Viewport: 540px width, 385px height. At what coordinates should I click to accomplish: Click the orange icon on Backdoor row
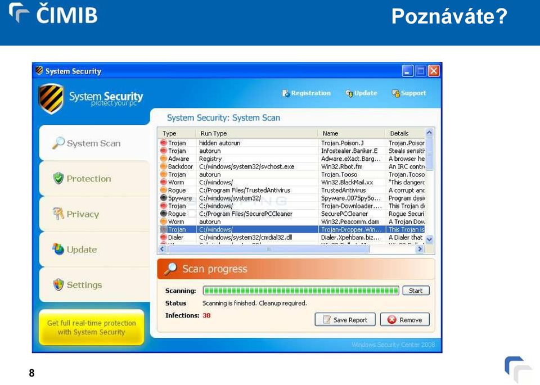pos(164,166)
